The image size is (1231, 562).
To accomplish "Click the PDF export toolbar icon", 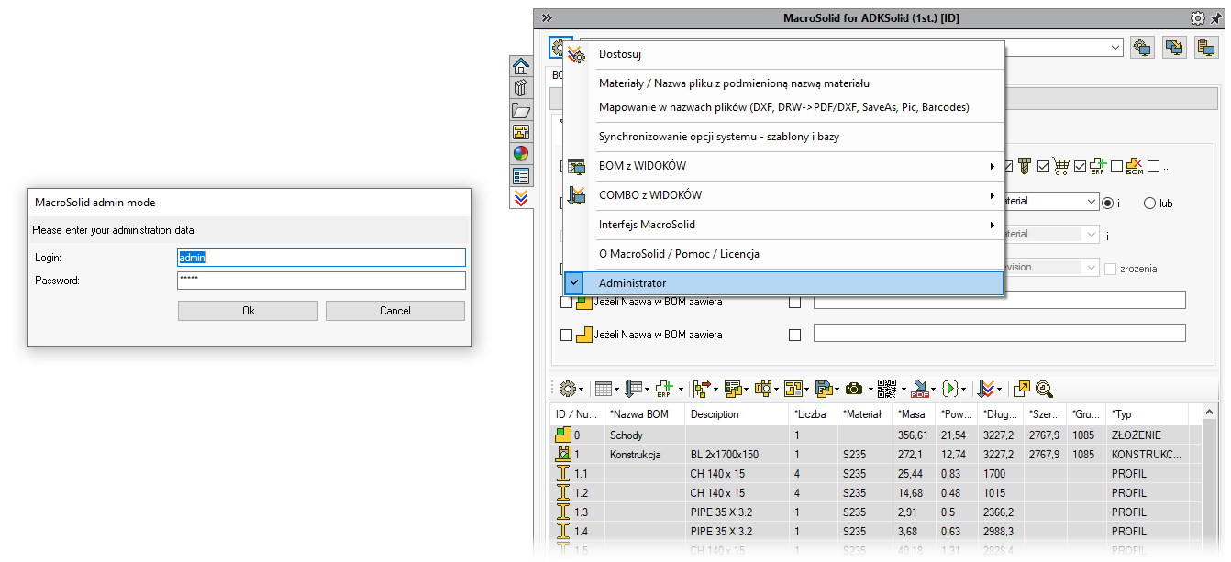I will pos(919,389).
